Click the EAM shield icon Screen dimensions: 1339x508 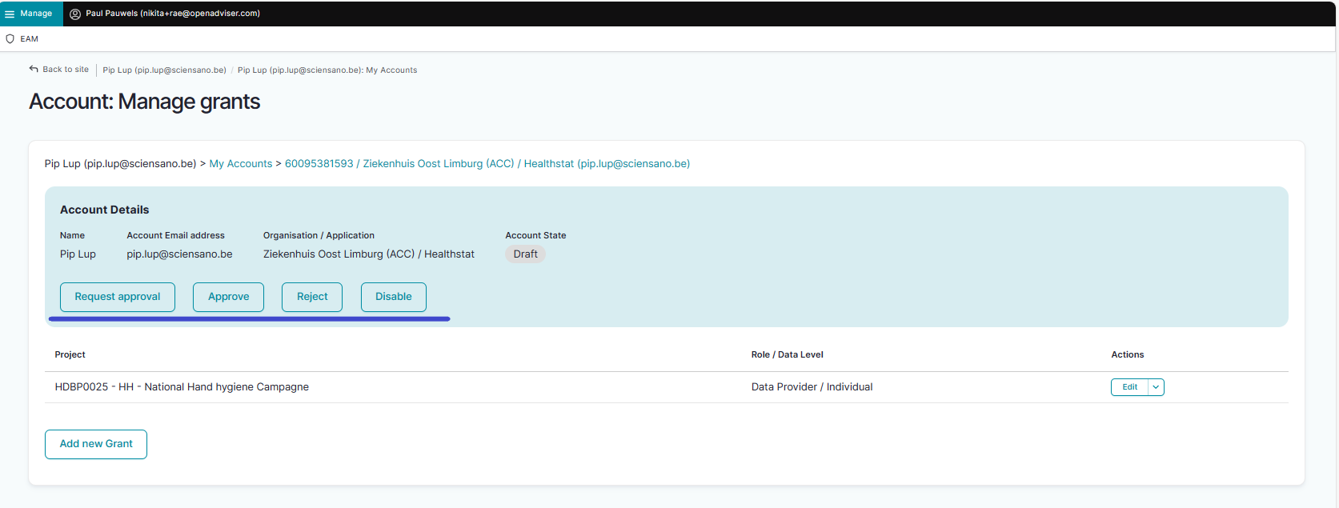tap(10, 38)
